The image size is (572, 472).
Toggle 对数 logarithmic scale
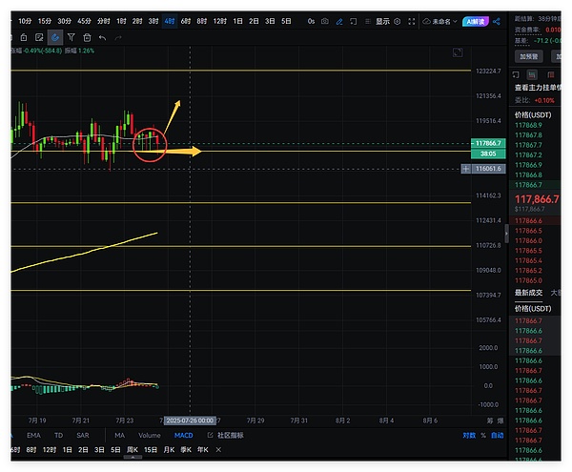[468, 435]
